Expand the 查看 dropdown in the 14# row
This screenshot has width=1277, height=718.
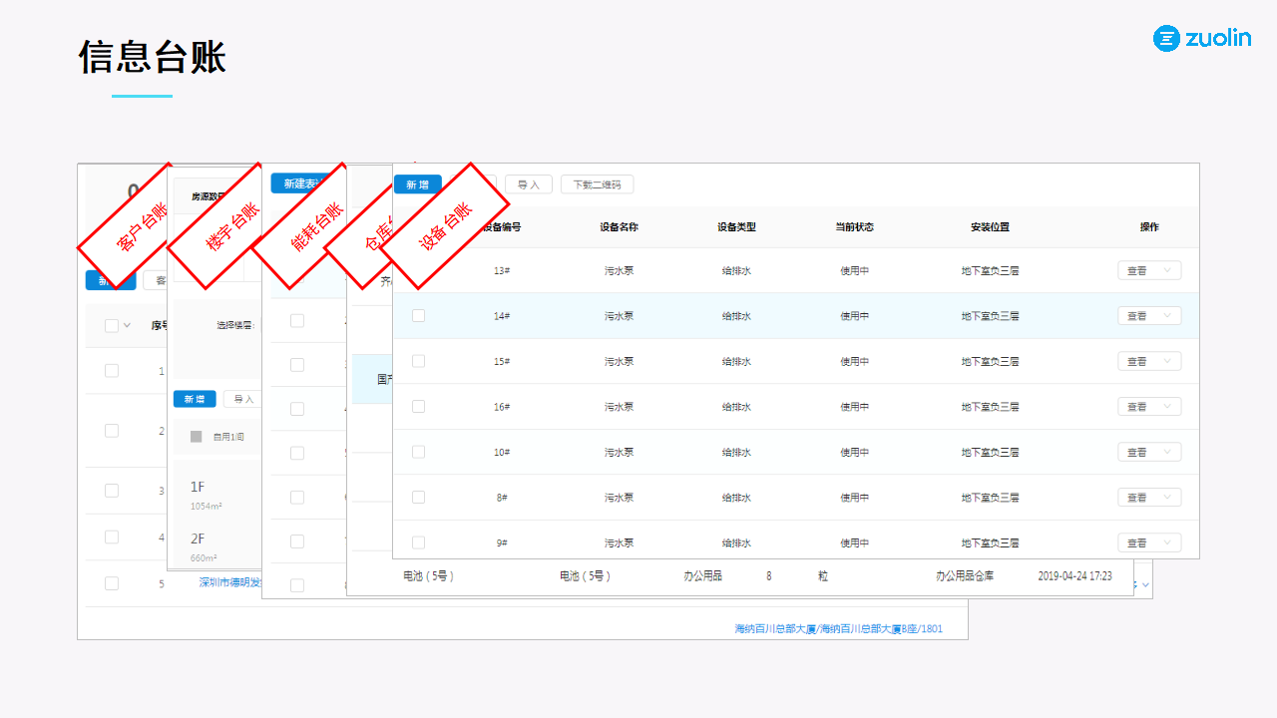tap(1149, 316)
